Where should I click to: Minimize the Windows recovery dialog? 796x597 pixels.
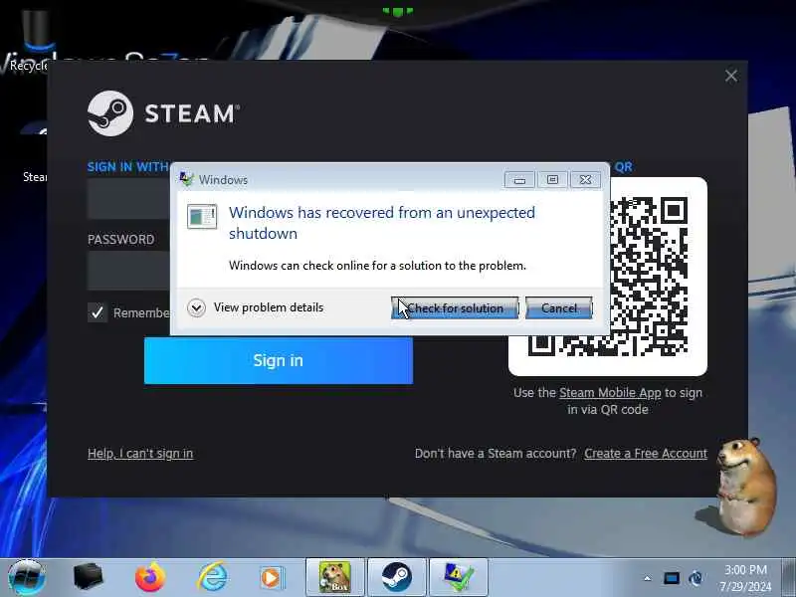[519, 180]
